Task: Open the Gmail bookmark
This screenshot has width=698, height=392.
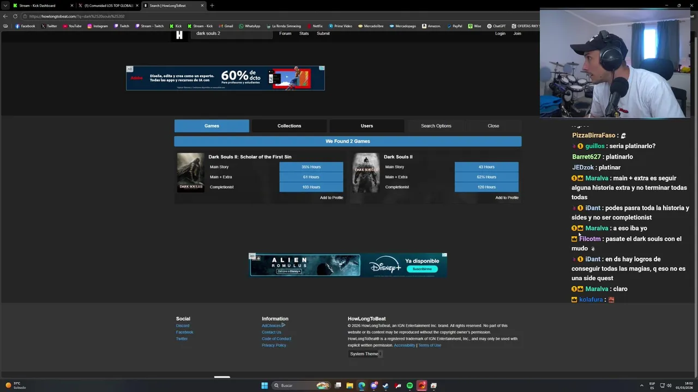Action: (x=226, y=26)
